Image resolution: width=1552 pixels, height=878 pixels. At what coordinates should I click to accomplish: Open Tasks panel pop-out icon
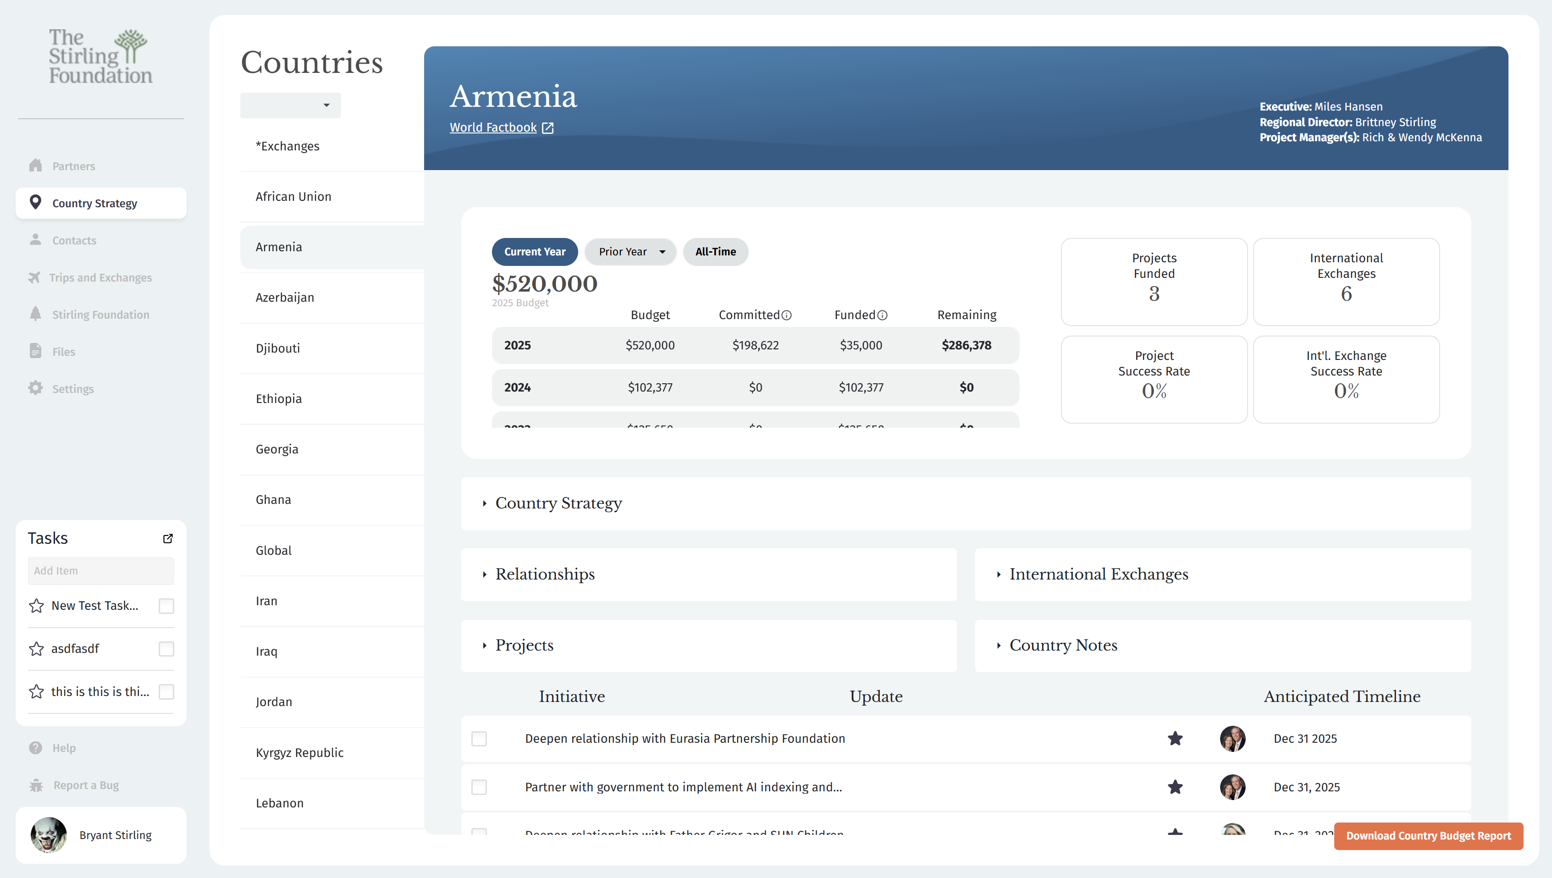click(x=168, y=539)
